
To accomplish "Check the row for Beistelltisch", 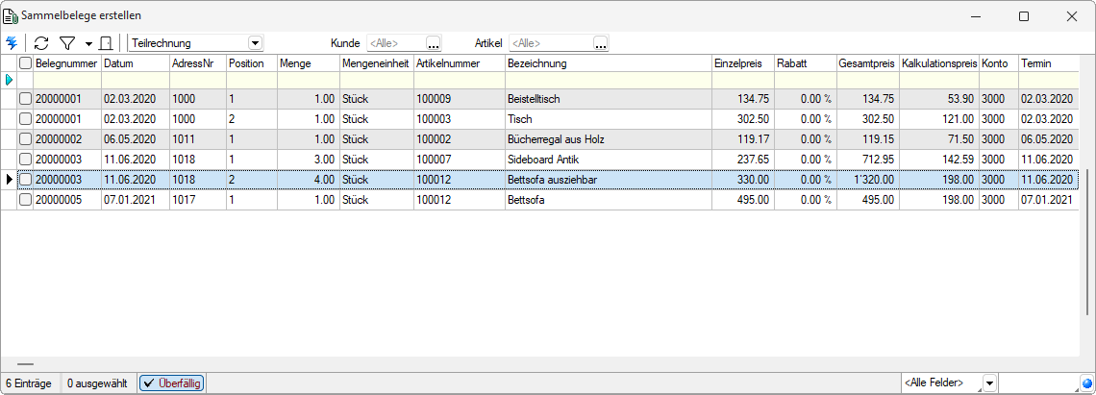I will 25,99.
